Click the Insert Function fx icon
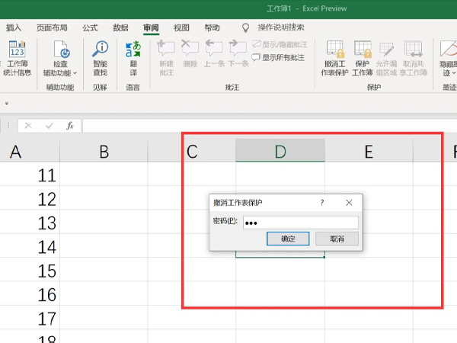 pos(70,126)
